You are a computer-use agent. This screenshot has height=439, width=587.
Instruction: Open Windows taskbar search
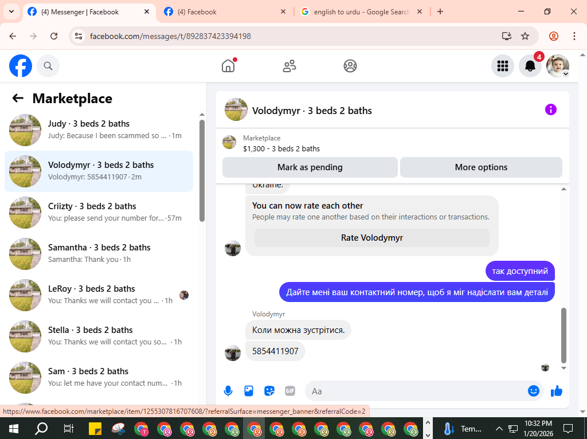(41, 429)
